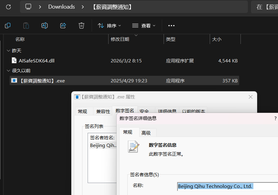Click the rename icon in toolbar
The image size is (278, 195).
45,26
